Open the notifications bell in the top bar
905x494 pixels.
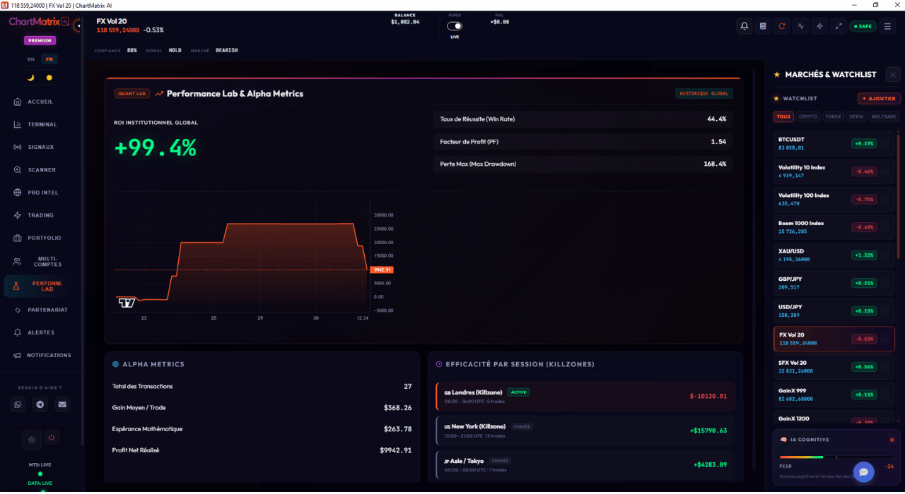[x=745, y=26]
